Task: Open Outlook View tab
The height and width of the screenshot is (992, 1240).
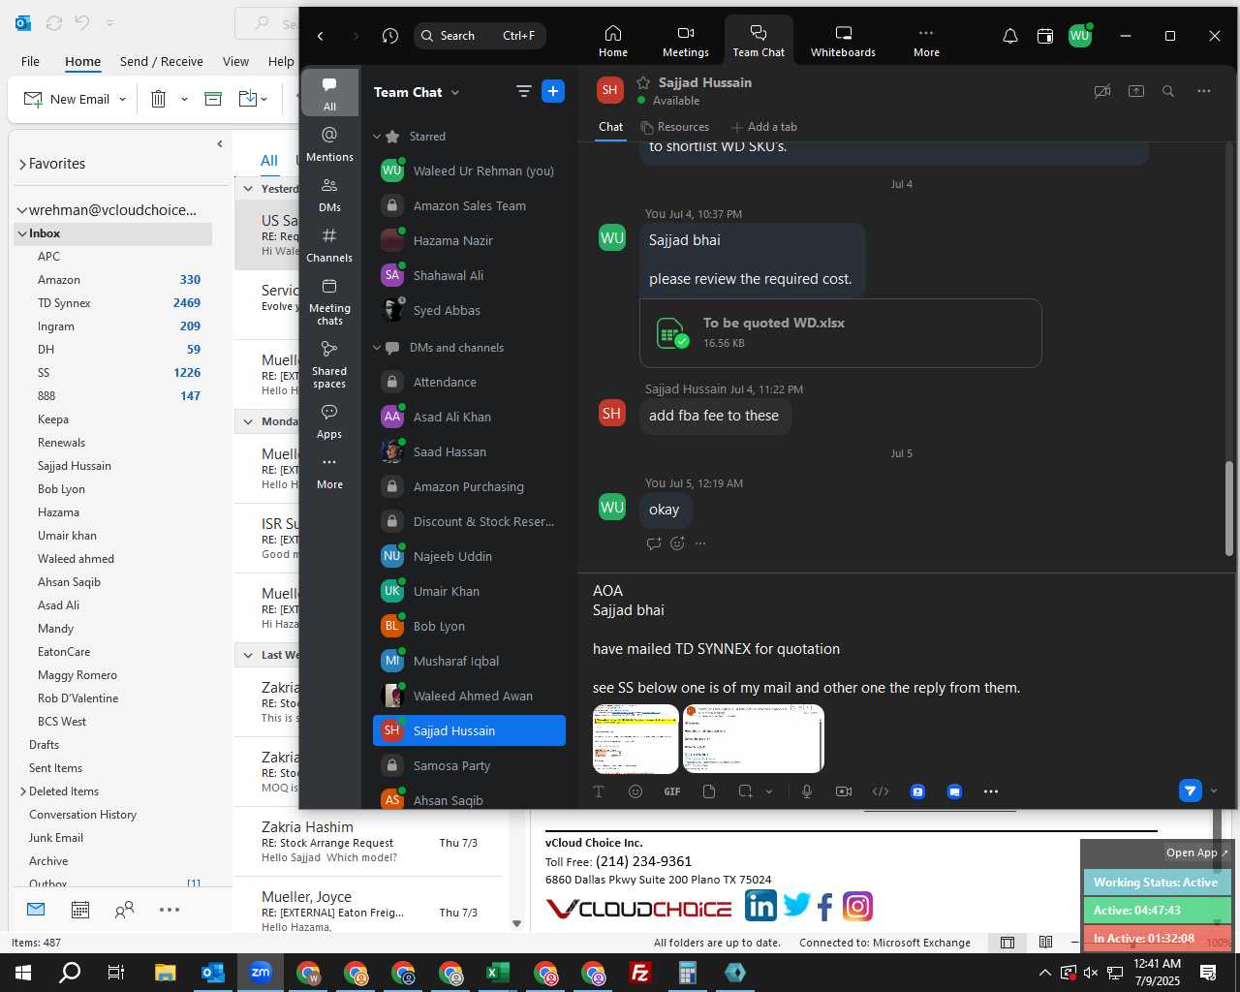Action: [x=235, y=61]
